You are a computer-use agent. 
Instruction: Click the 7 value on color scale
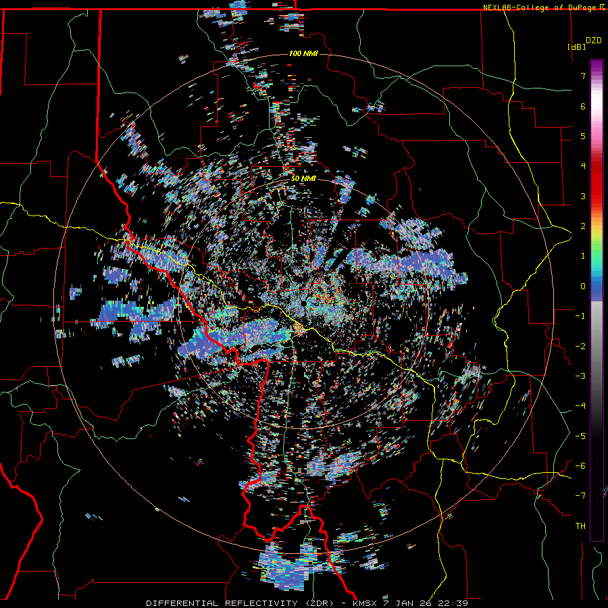pyautogui.click(x=583, y=76)
